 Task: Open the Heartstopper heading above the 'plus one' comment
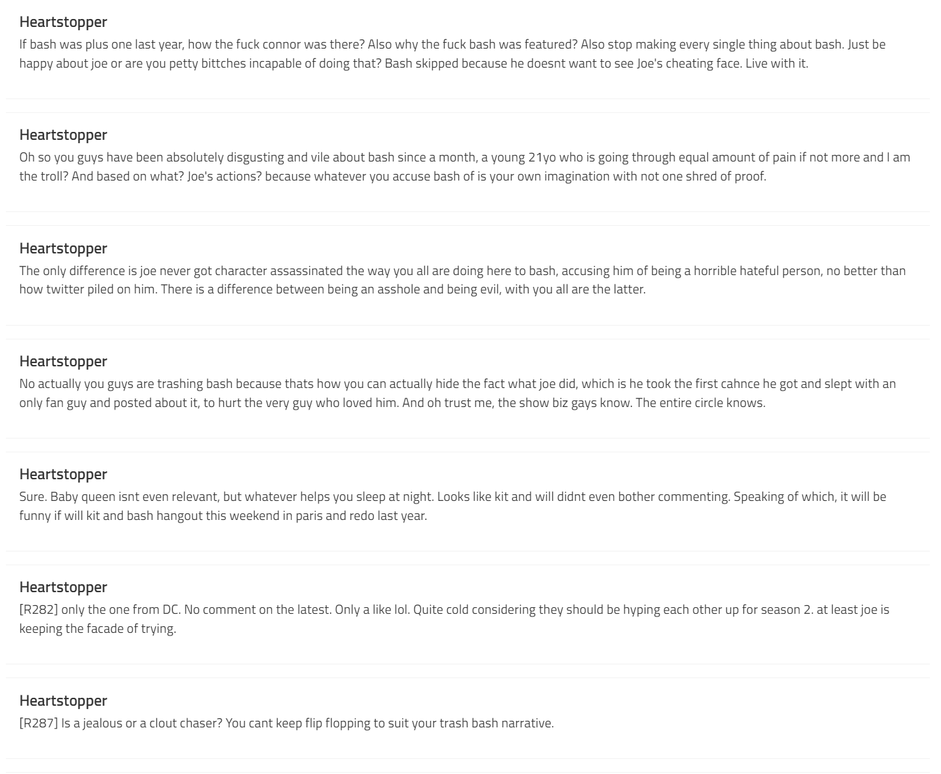click(x=63, y=22)
